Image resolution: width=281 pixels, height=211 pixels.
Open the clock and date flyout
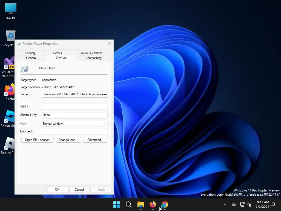263,204
